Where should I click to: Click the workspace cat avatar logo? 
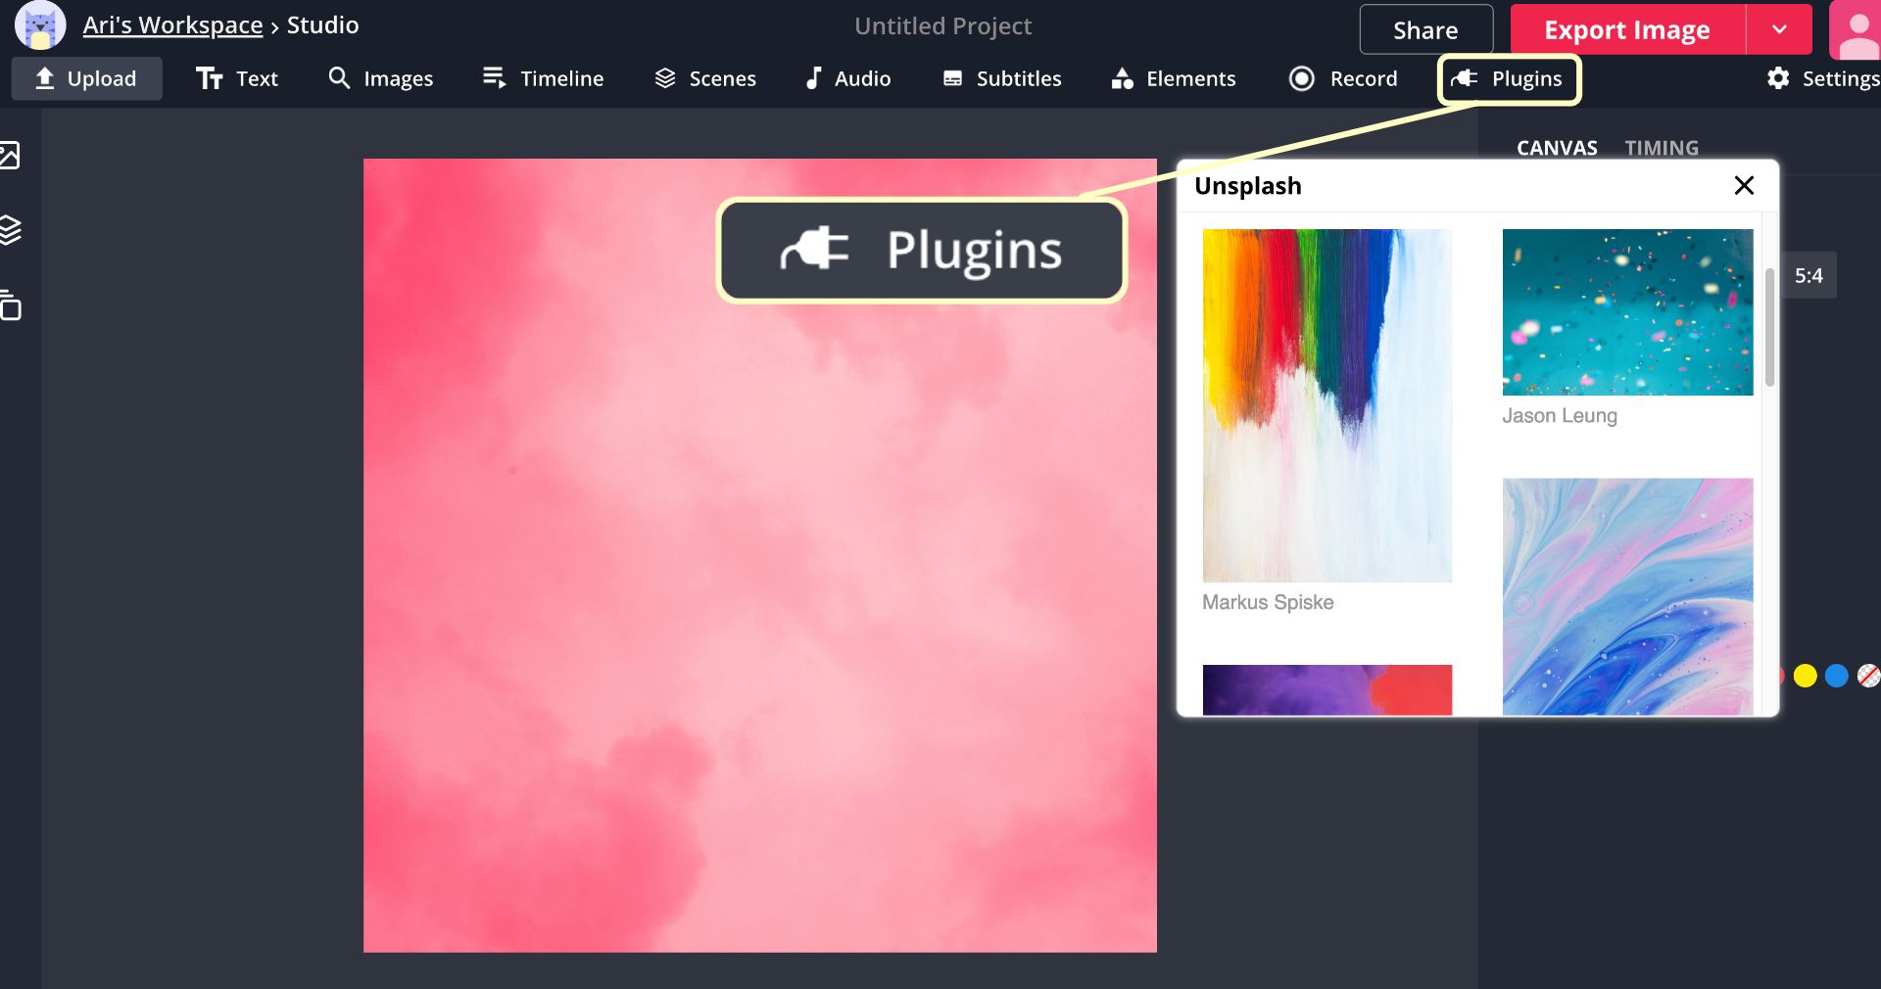(x=40, y=25)
